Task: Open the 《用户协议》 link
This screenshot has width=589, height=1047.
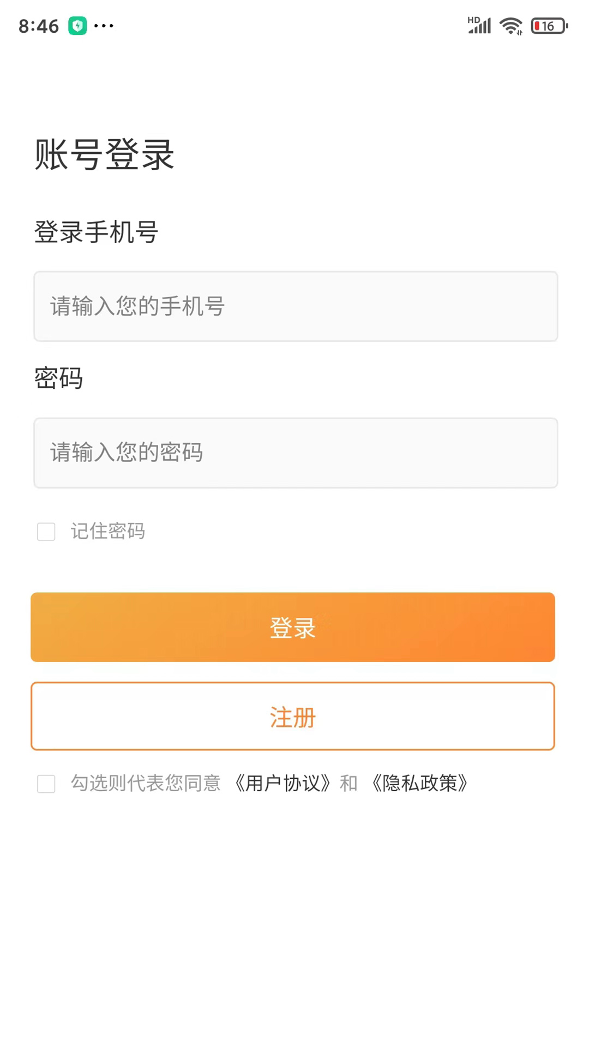Action: pos(283,784)
